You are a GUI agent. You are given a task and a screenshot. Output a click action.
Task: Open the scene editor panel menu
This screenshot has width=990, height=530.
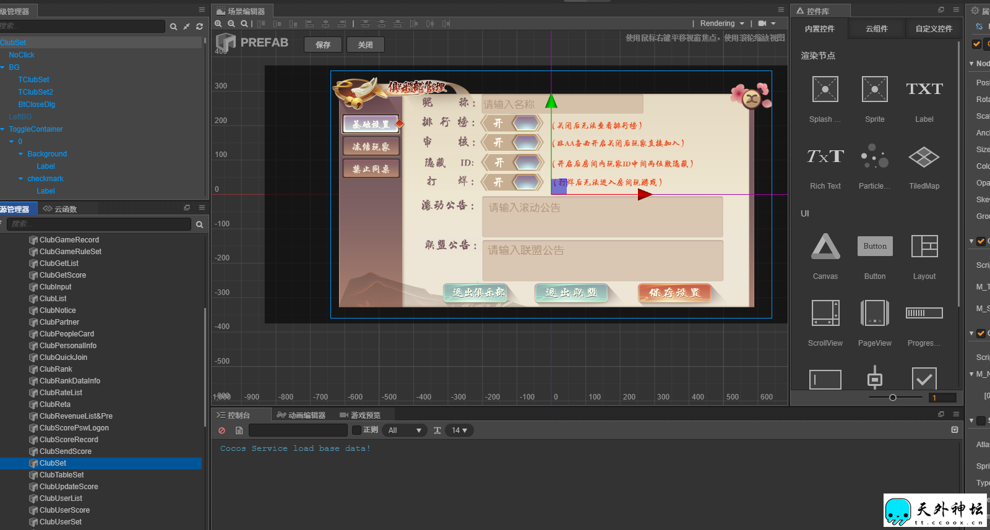(781, 10)
